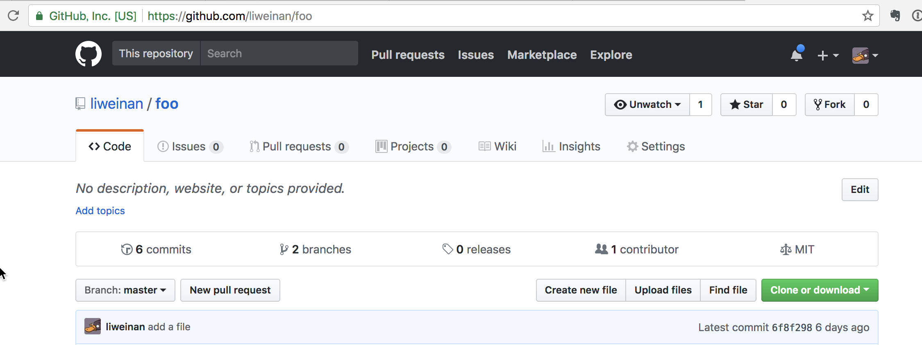
Task: View the 0 releases page
Action: (x=476, y=249)
